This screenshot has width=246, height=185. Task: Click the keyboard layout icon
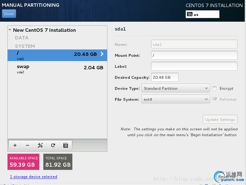click(189, 14)
